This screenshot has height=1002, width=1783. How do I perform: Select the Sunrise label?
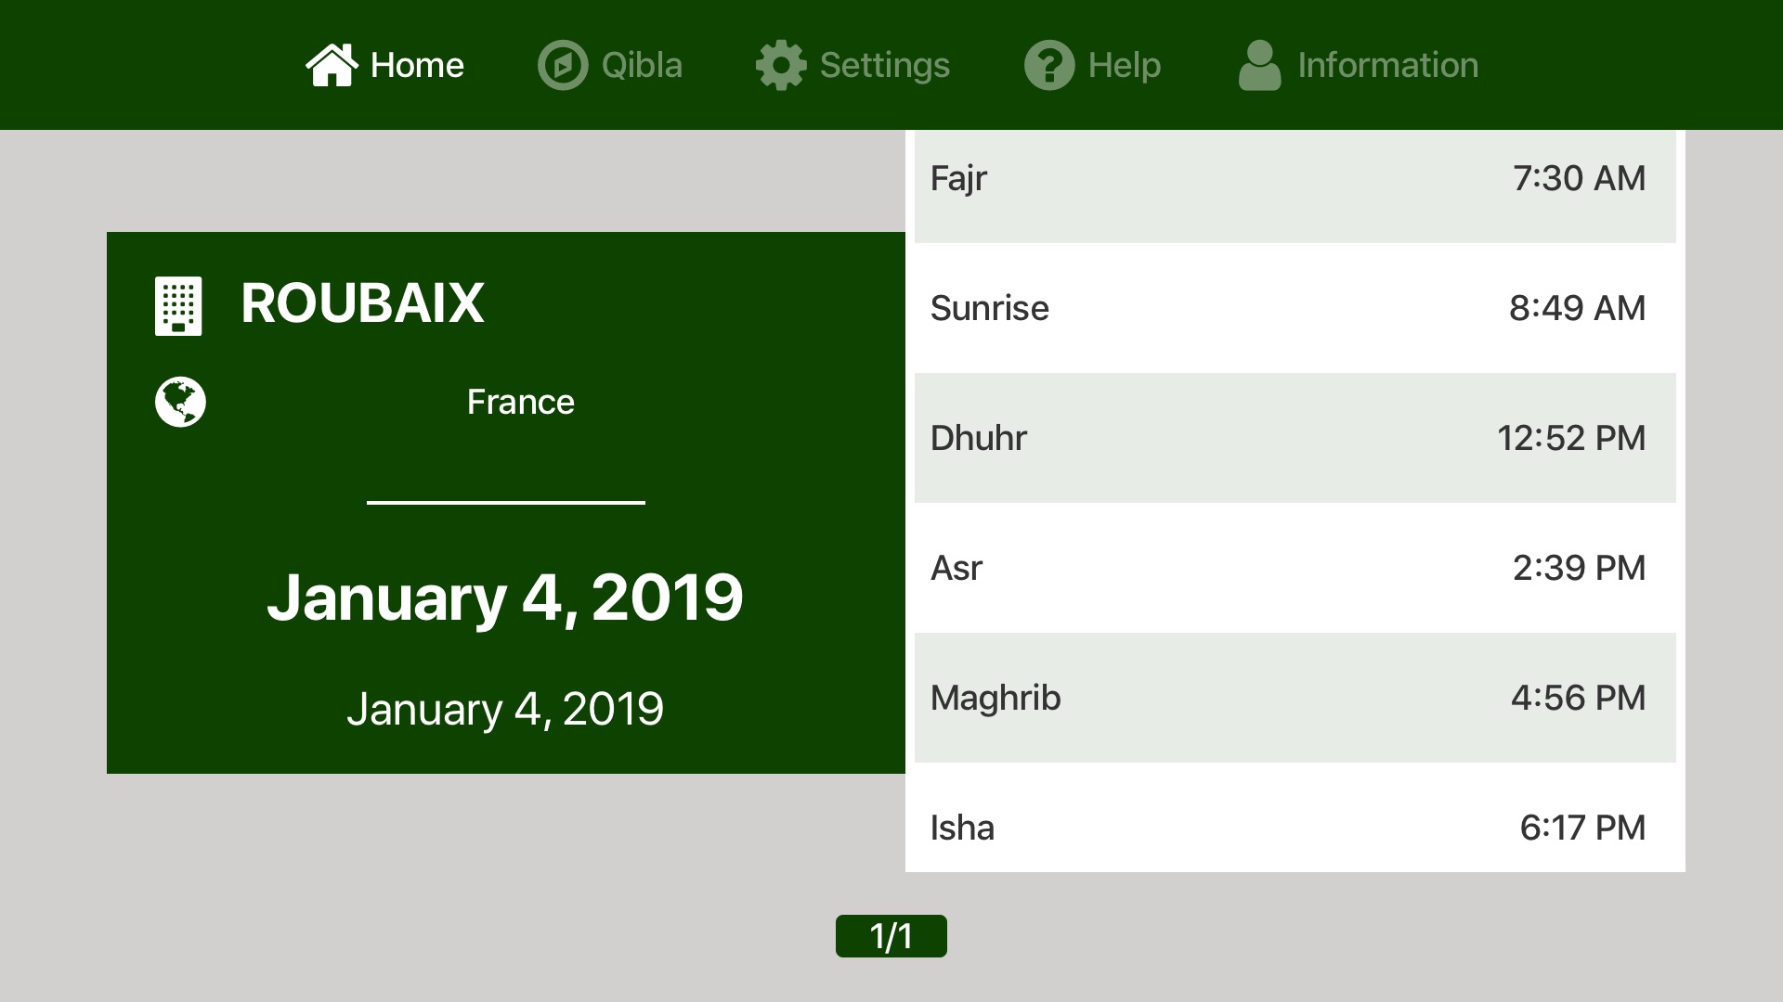989,308
